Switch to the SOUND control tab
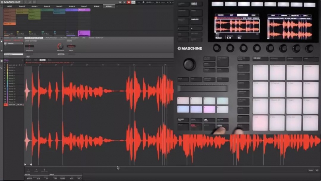The width and height of the screenshot is (321, 181). tap(20, 38)
